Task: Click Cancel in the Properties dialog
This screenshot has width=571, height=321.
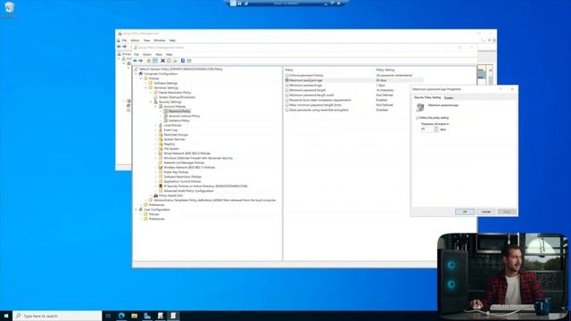Action: 485,211
